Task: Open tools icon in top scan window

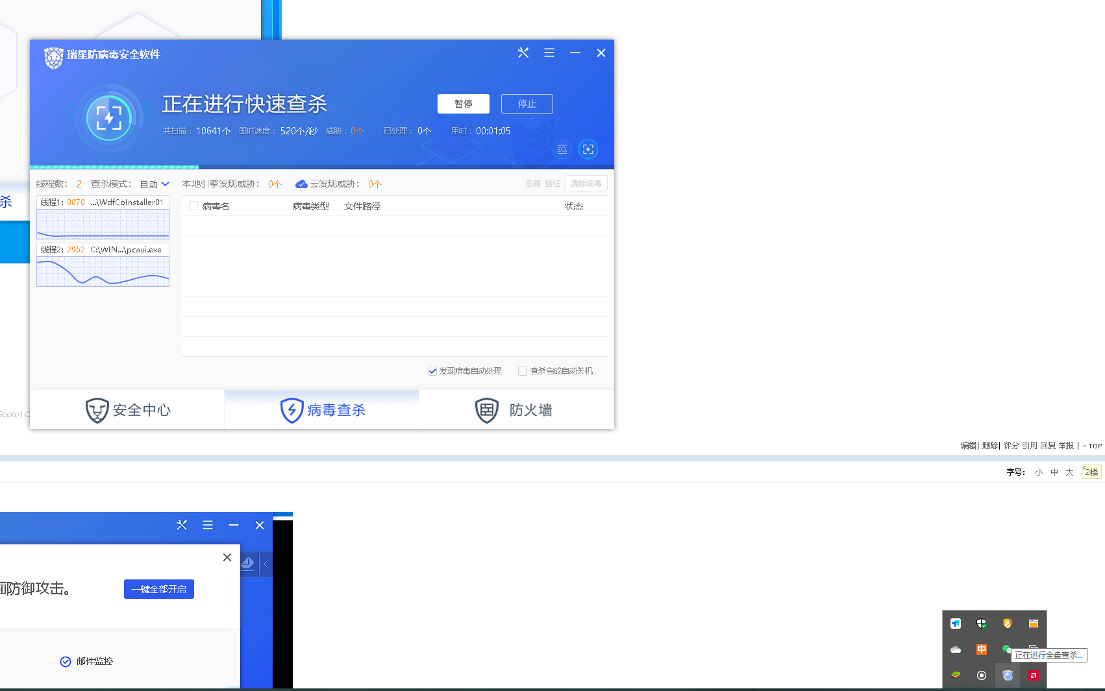Action: pyautogui.click(x=523, y=53)
